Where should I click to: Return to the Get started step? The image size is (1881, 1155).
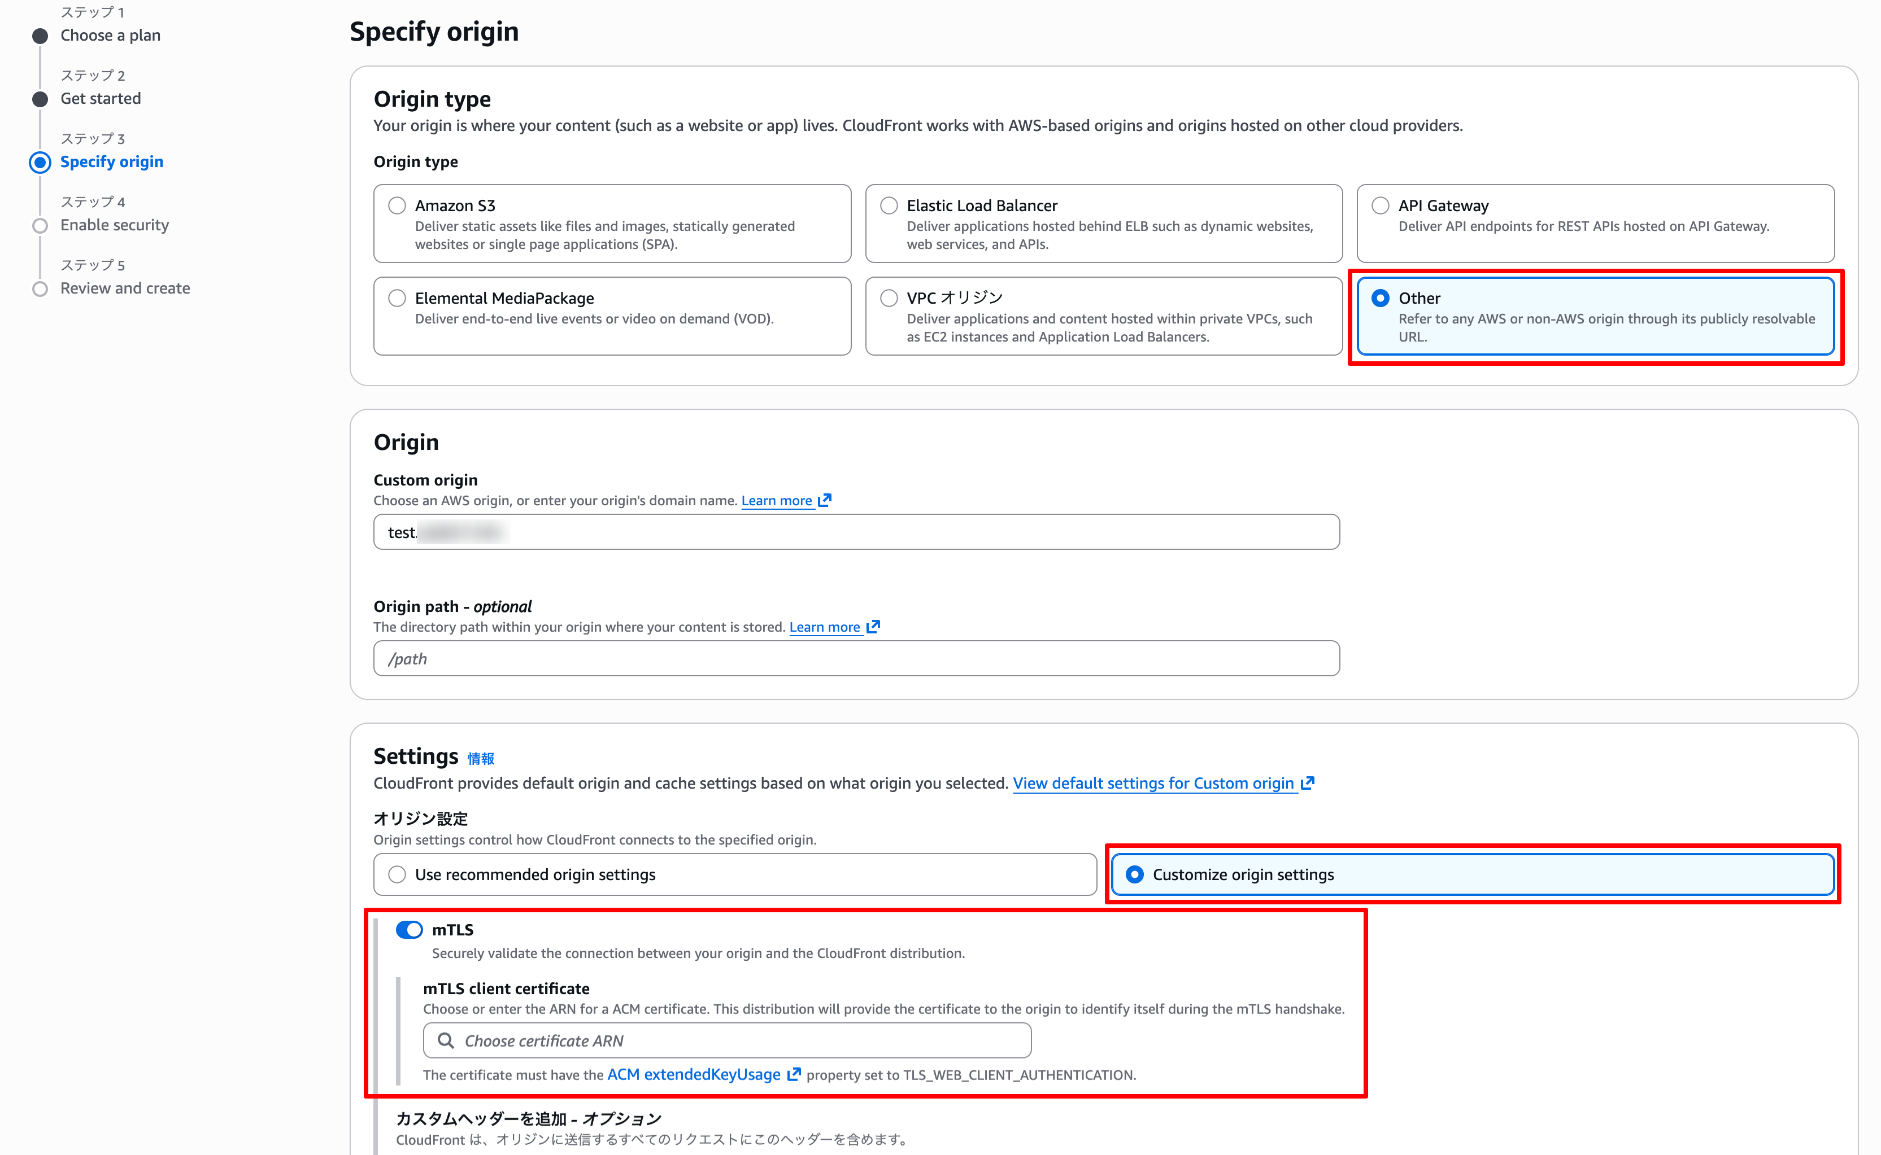100,99
